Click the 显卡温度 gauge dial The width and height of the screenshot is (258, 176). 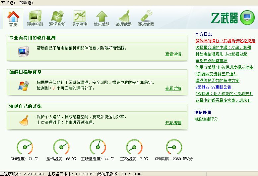click(61, 147)
